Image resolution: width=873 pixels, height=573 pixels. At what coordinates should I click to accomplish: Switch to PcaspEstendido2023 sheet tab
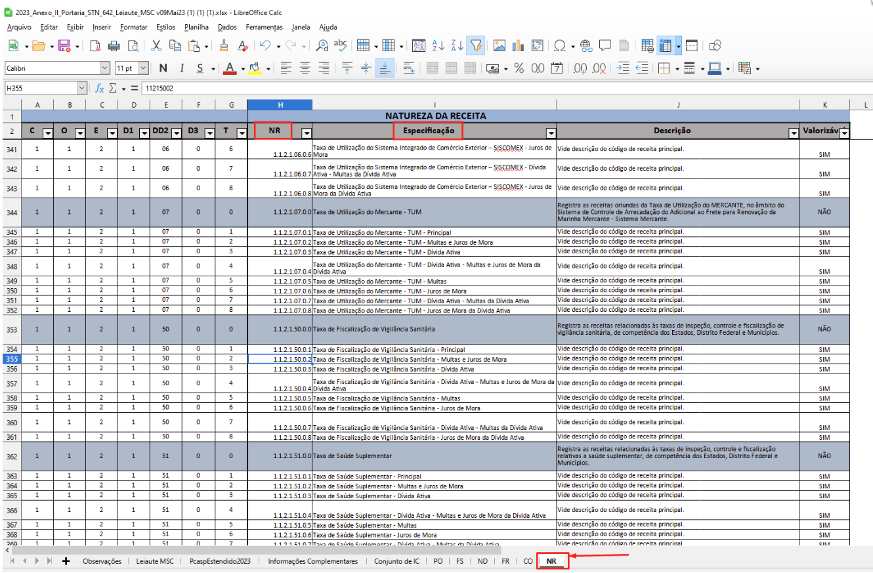tap(219, 562)
